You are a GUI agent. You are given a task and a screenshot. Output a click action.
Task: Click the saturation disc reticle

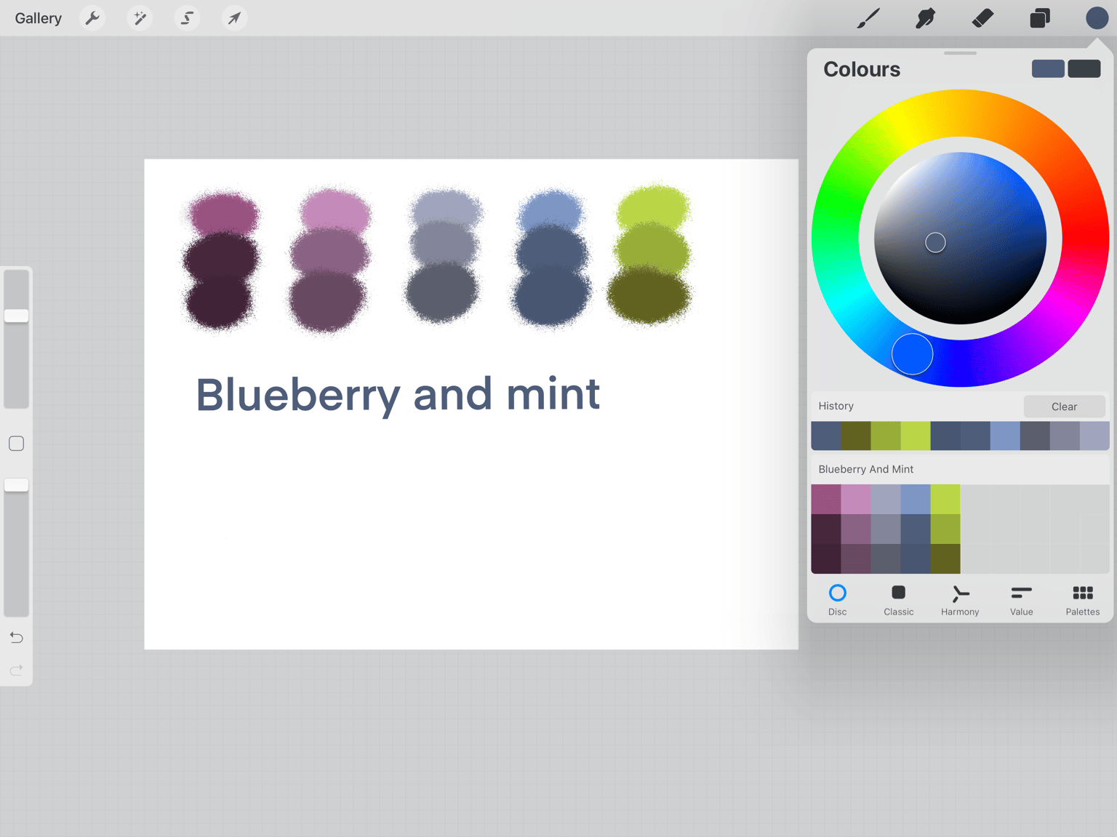935,242
